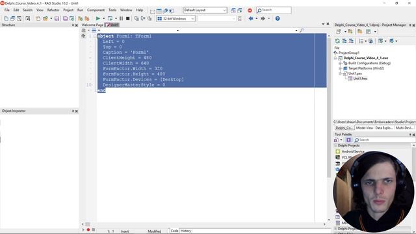Collapse the Unit1.pas tree node

[341, 73]
